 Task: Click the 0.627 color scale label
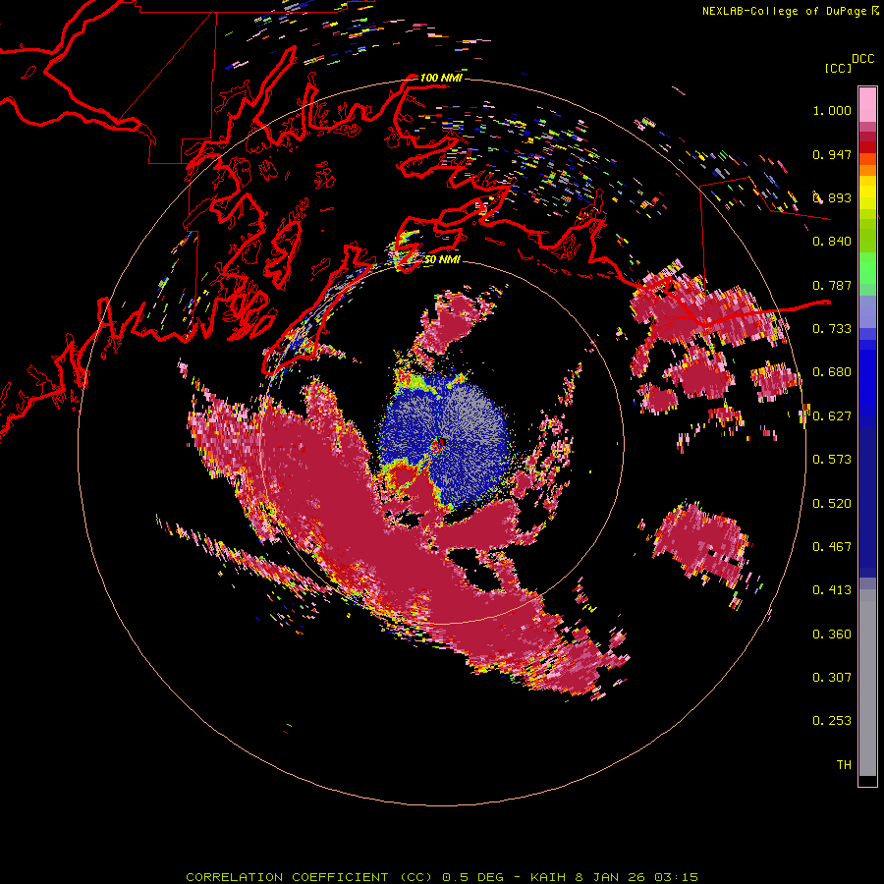[832, 416]
